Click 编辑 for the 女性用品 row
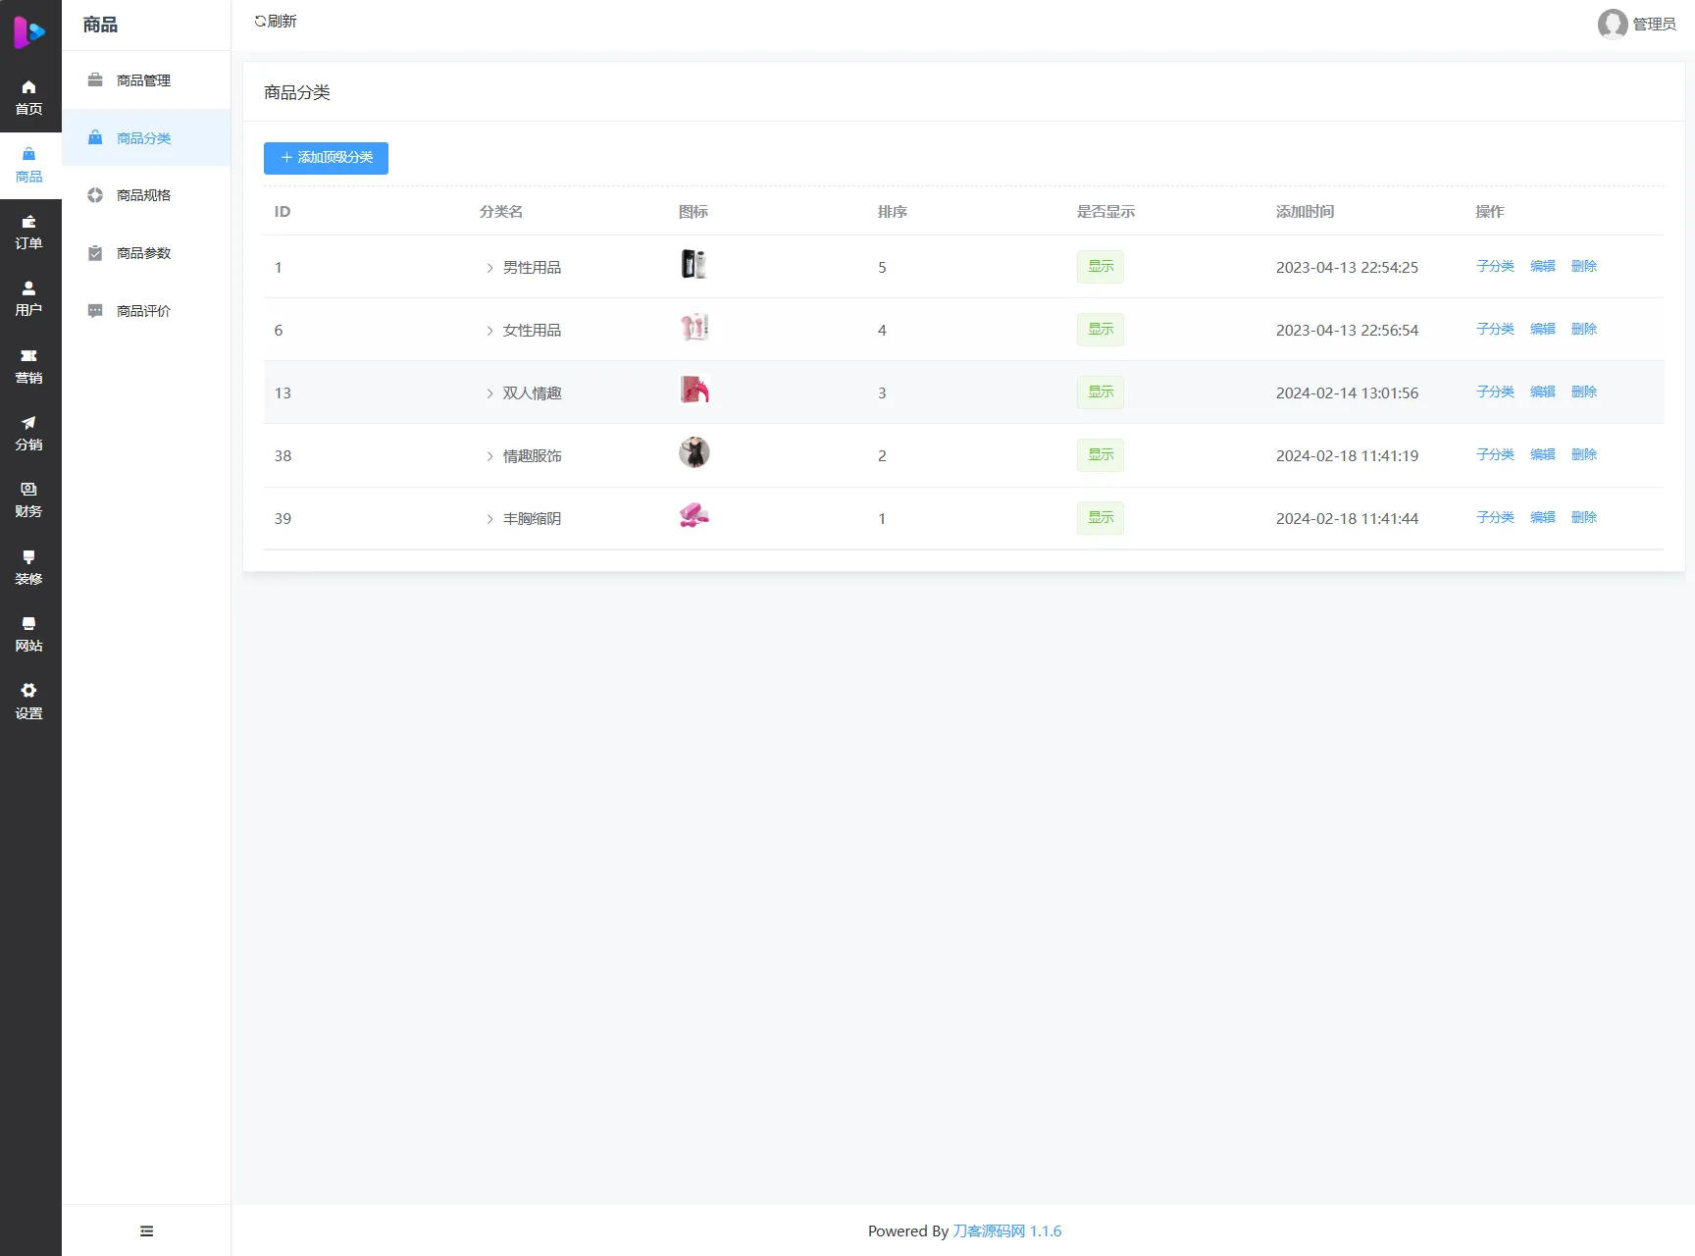The width and height of the screenshot is (1695, 1256). [1542, 329]
